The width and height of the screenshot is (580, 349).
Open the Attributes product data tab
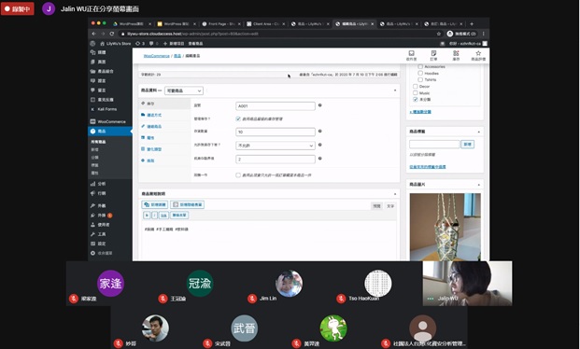[x=164, y=137]
